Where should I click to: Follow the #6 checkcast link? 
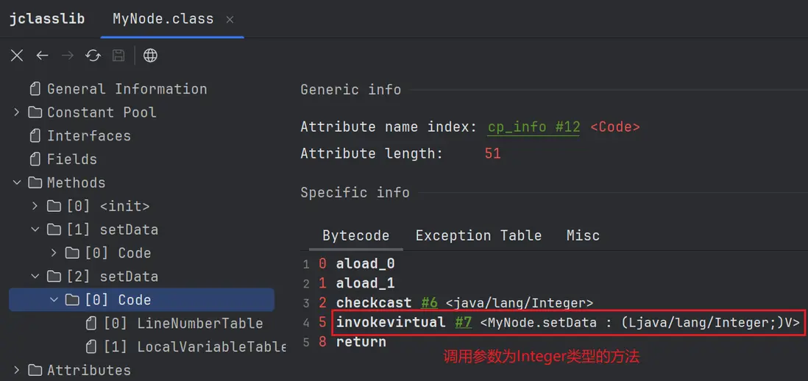click(x=430, y=303)
